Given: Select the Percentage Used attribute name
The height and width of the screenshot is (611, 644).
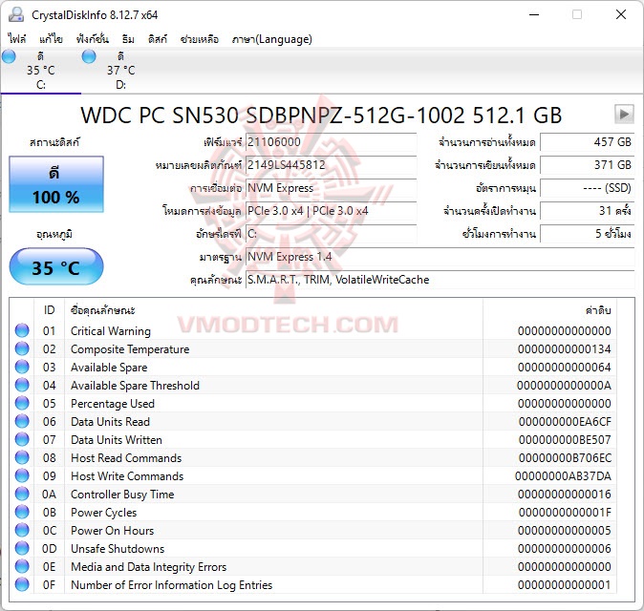Looking at the screenshot, I should tap(113, 404).
